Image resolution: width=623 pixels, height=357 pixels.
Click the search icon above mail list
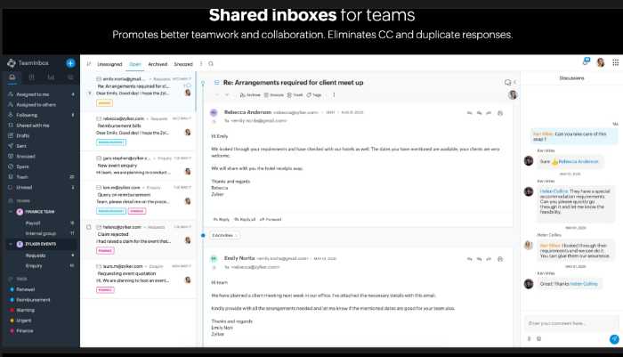point(211,63)
